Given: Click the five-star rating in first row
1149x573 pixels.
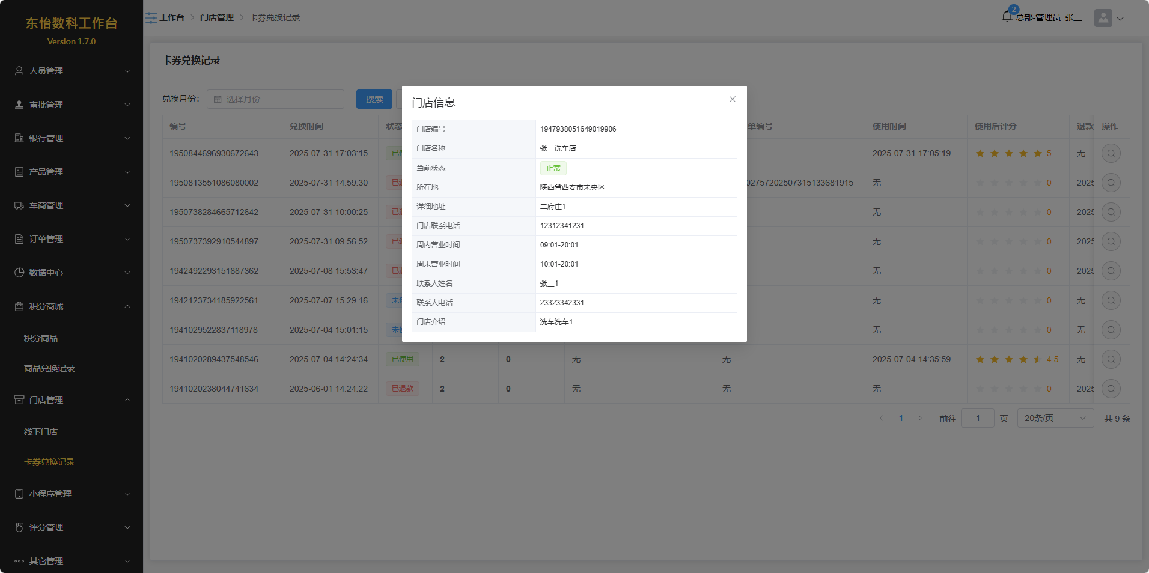Looking at the screenshot, I should pyautogui.click(x=1008, y=154).
